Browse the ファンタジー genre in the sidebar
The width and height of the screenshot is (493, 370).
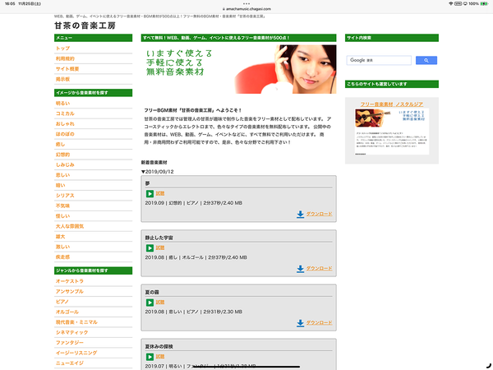pos(70,343)
